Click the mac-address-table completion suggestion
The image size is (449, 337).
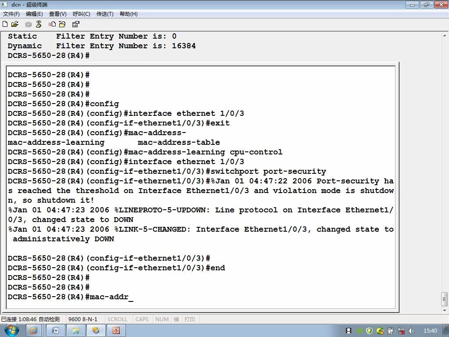pos(179,143)
